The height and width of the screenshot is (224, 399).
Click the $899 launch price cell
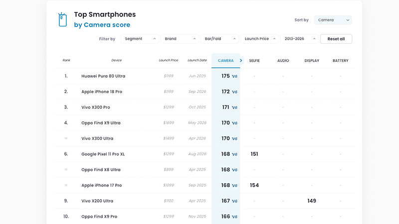coord(169,170)
